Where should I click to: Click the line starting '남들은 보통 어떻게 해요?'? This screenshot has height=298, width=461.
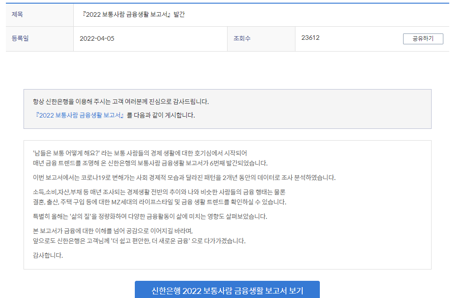pos(140,153)
